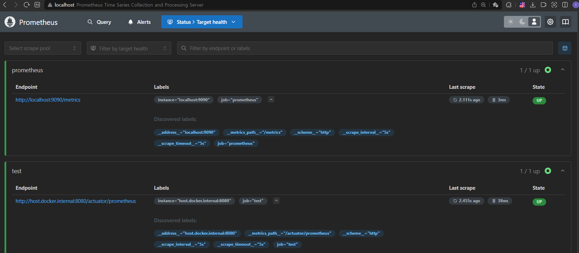Click the UP state badge for host.docker.internal
579x253 pixels.
539,202
